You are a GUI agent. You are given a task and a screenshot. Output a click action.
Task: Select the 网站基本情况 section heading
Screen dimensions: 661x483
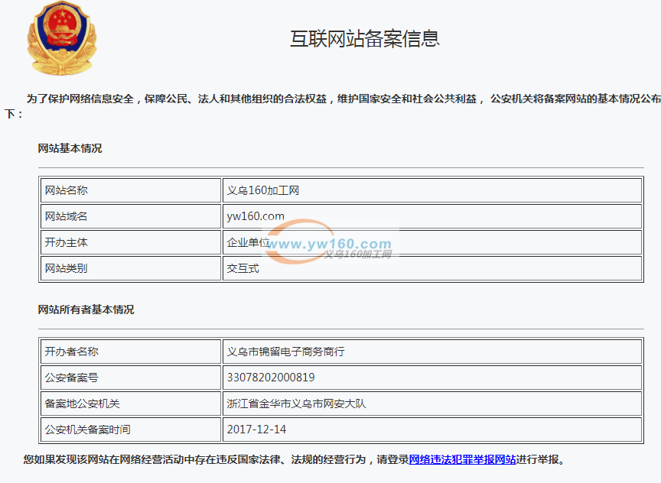[70, 148]
